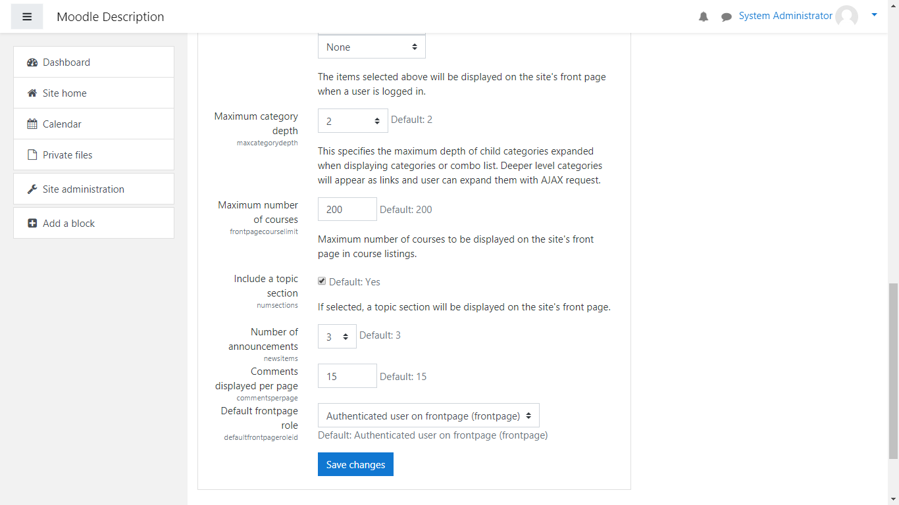
Task: Click the Add a block plus icon
Action: pos(32,224)
